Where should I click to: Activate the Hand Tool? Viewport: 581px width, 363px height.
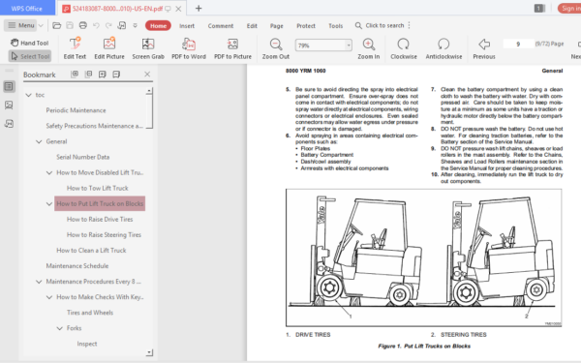pyautogui.click(x=30, y=43)
